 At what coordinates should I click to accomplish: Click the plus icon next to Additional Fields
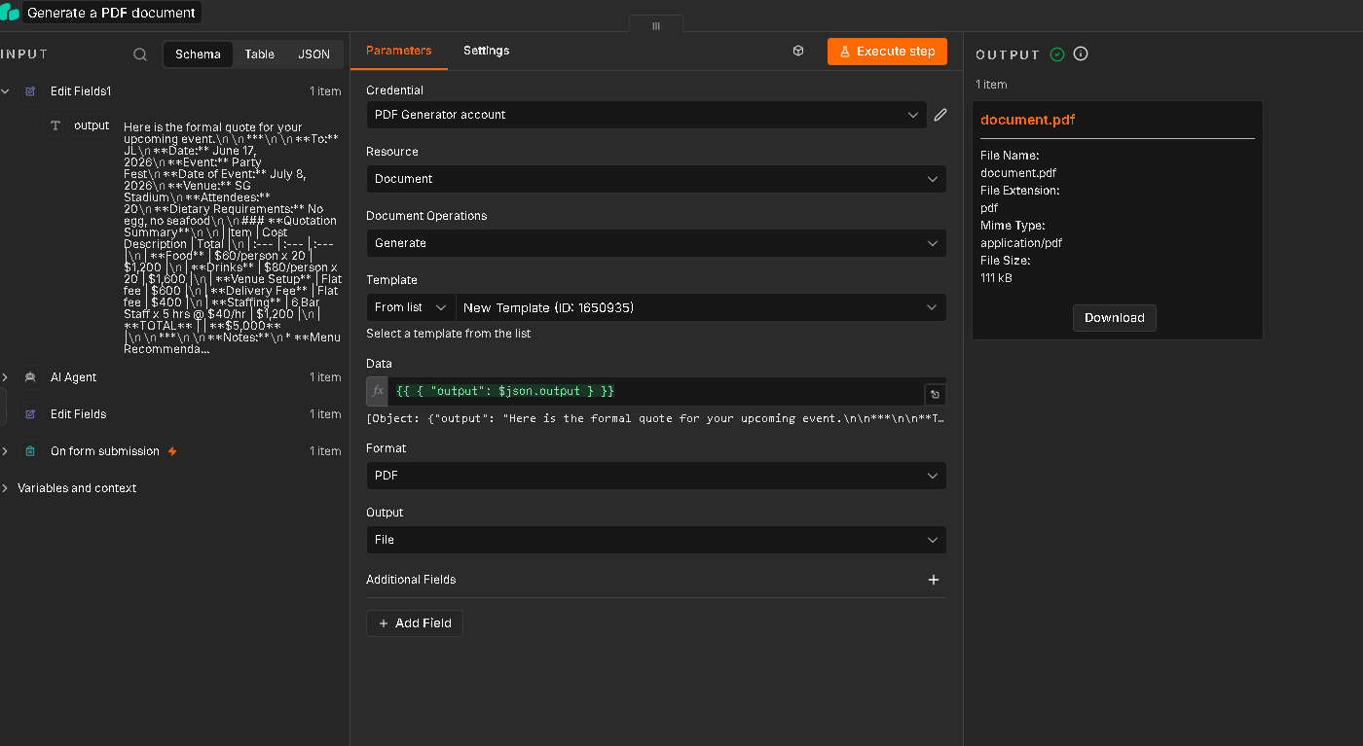(934, 580)
